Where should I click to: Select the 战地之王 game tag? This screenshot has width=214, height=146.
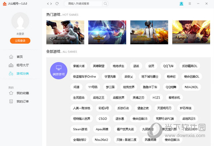pyautogui.click(x=99, y=98)
